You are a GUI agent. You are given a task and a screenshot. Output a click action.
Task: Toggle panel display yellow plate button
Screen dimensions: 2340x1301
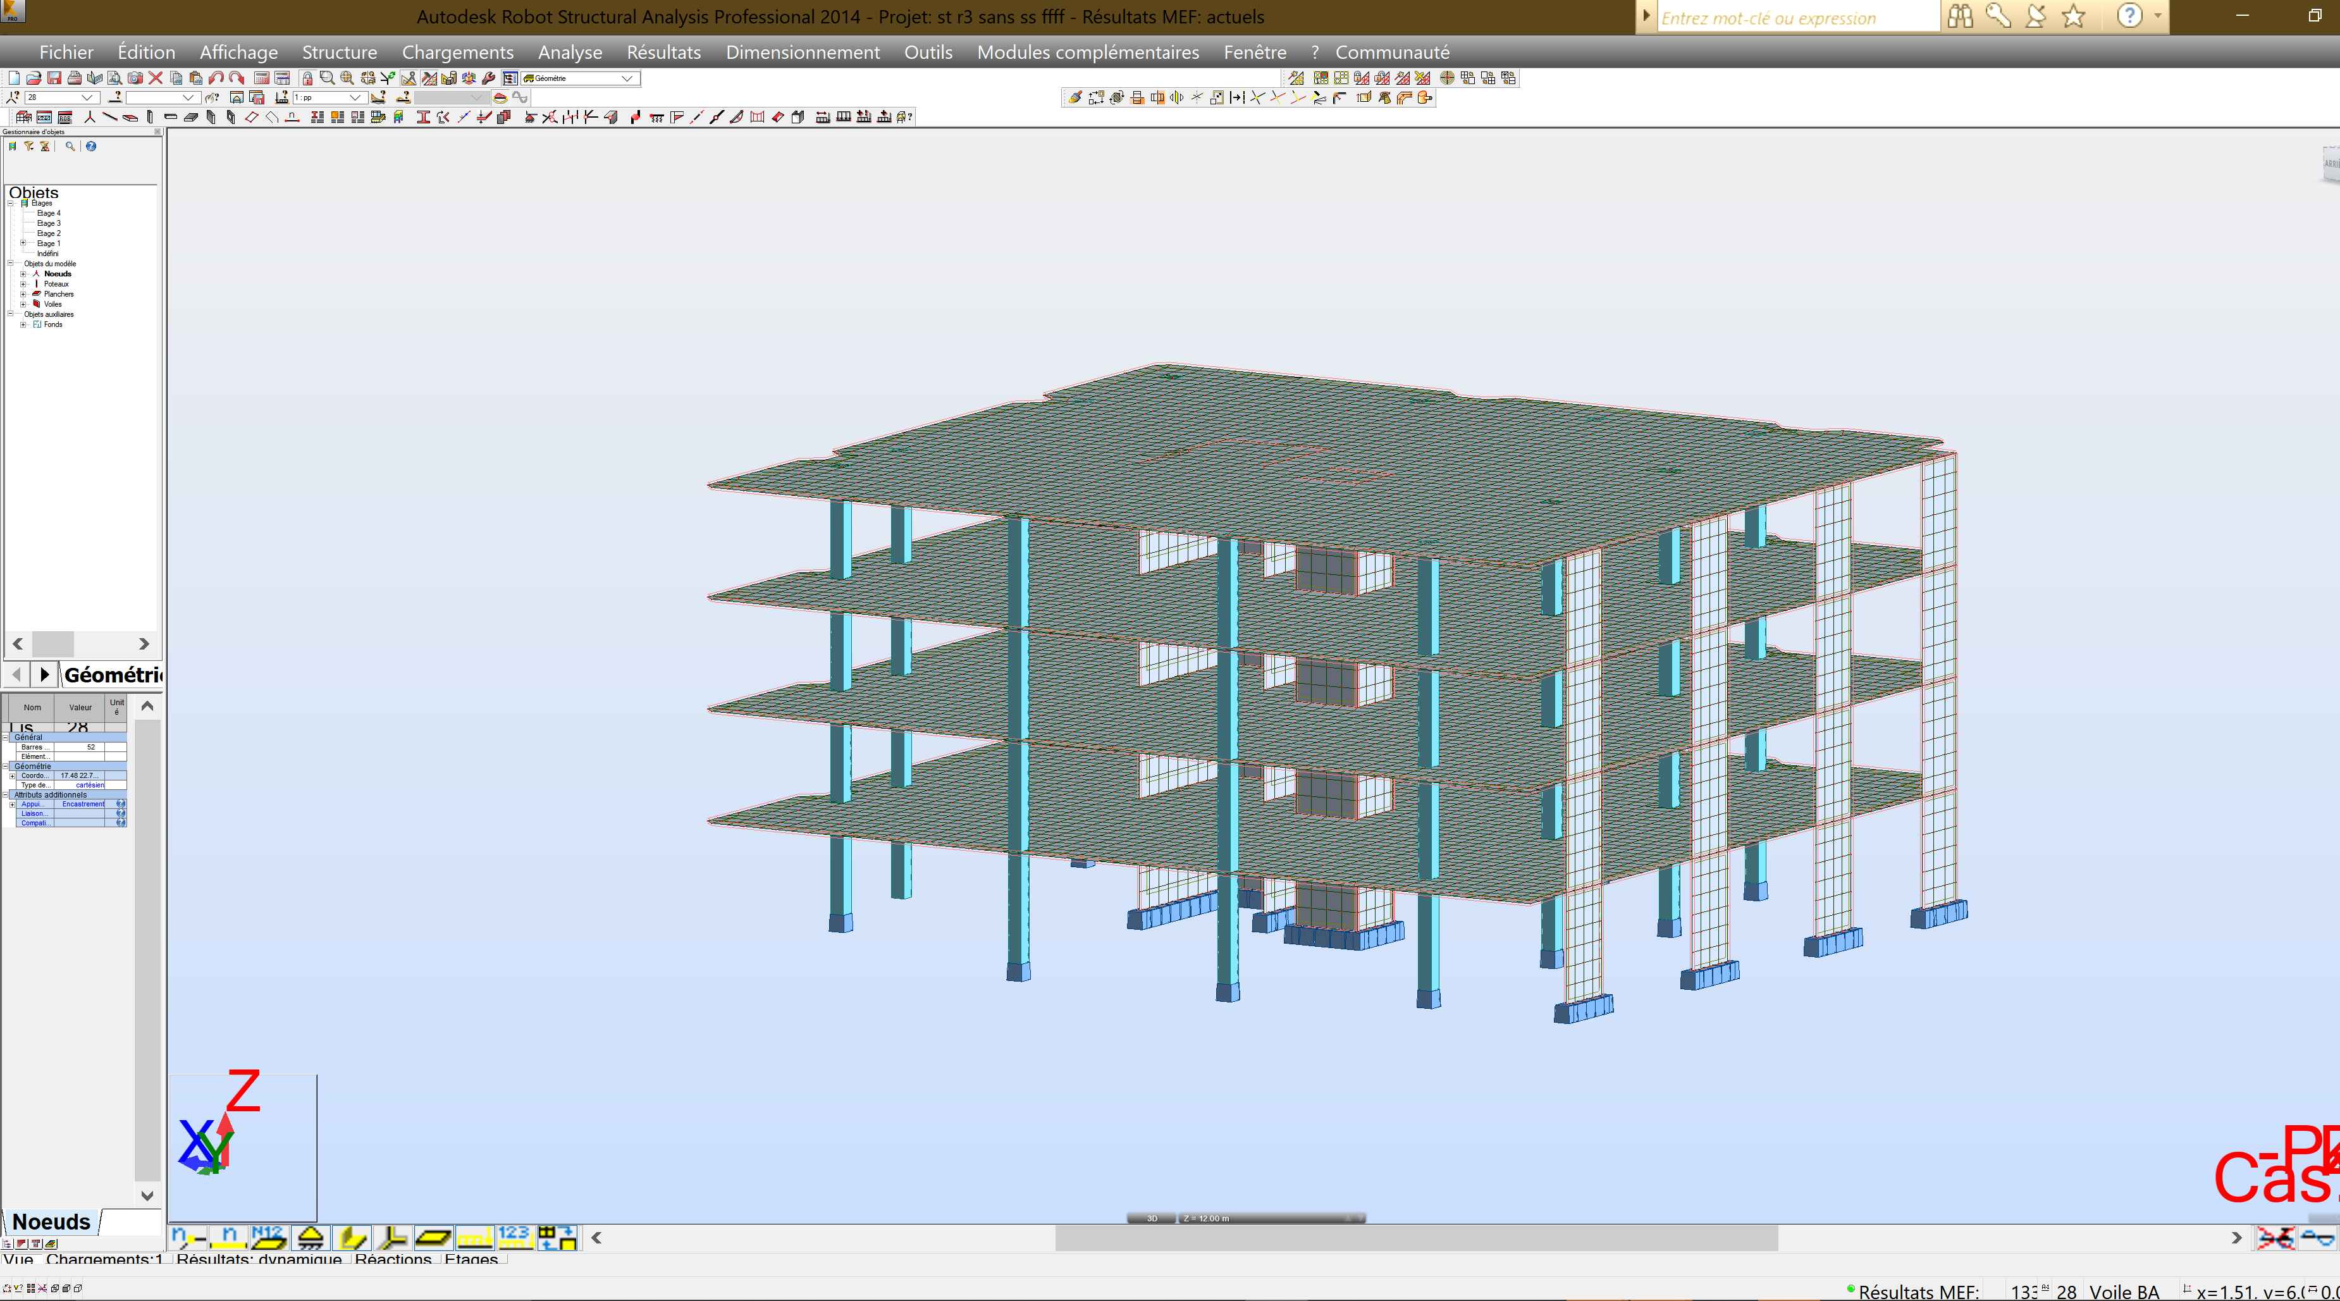click(433, 1236)
